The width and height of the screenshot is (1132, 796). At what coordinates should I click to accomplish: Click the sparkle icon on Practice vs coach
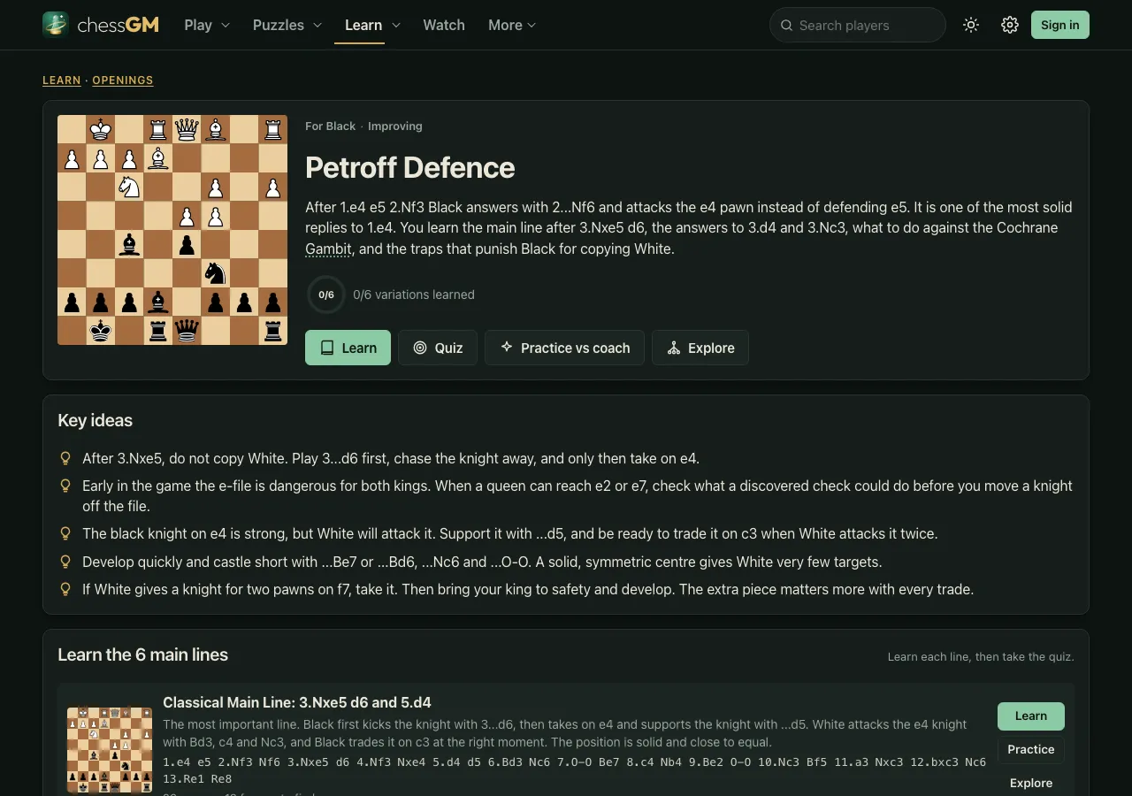[506, 347]
